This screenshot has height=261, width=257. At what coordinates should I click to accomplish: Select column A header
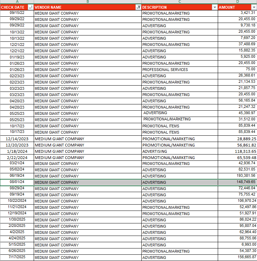point(17,2)
